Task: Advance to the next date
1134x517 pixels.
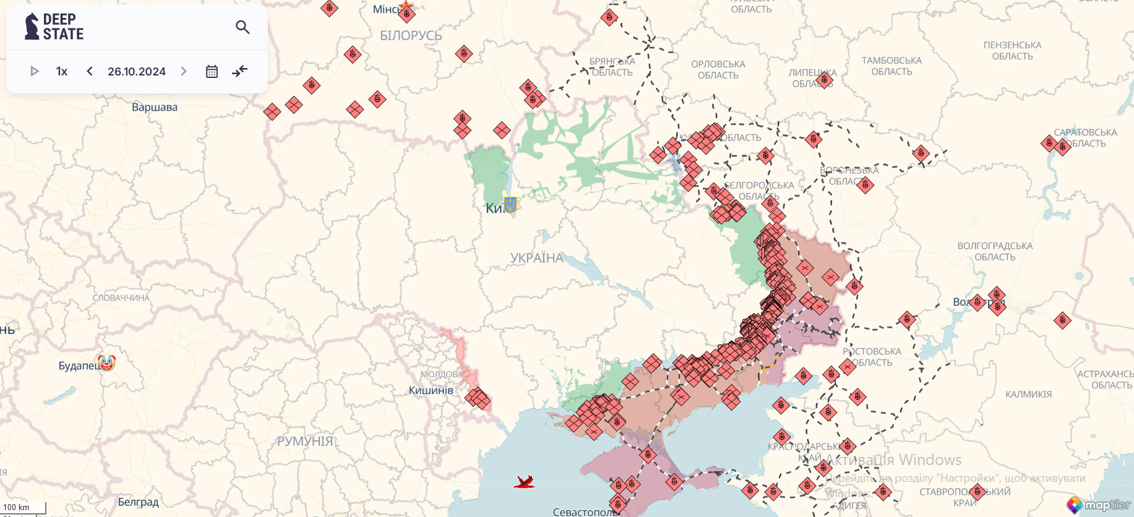Action: click(184, 71)
